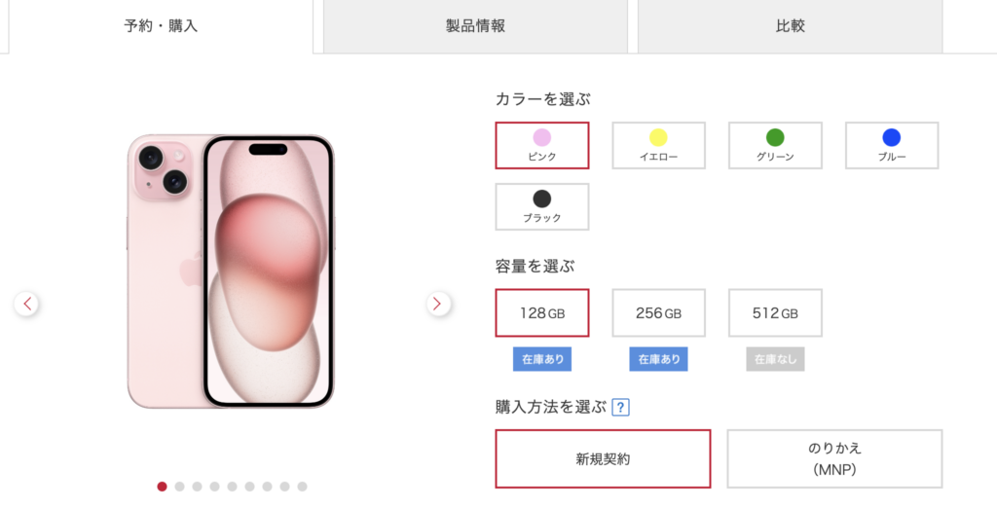Advance to next product image arrow

tap(437, 304)
